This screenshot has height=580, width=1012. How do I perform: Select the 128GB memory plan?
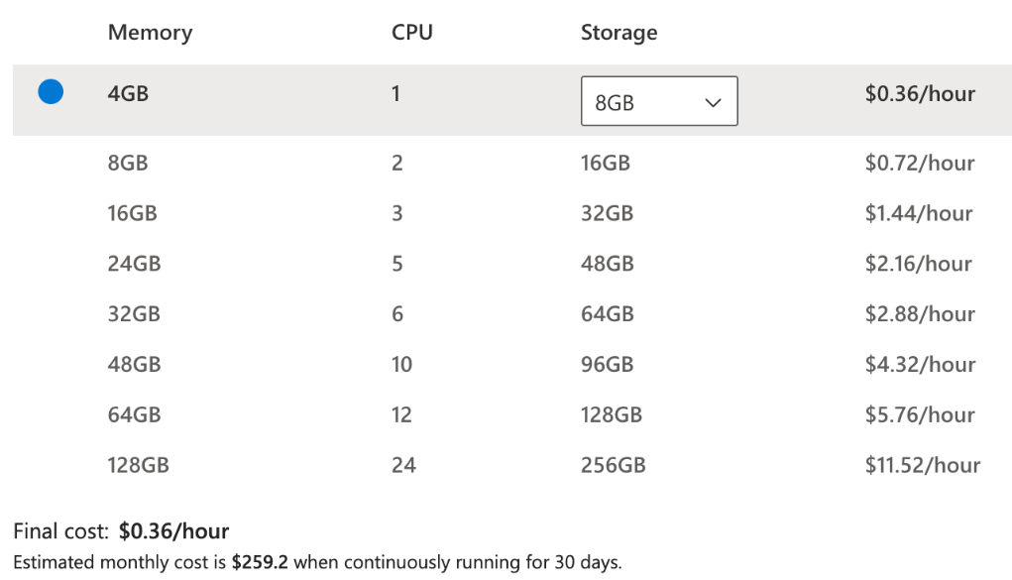(x=138, y=465)
